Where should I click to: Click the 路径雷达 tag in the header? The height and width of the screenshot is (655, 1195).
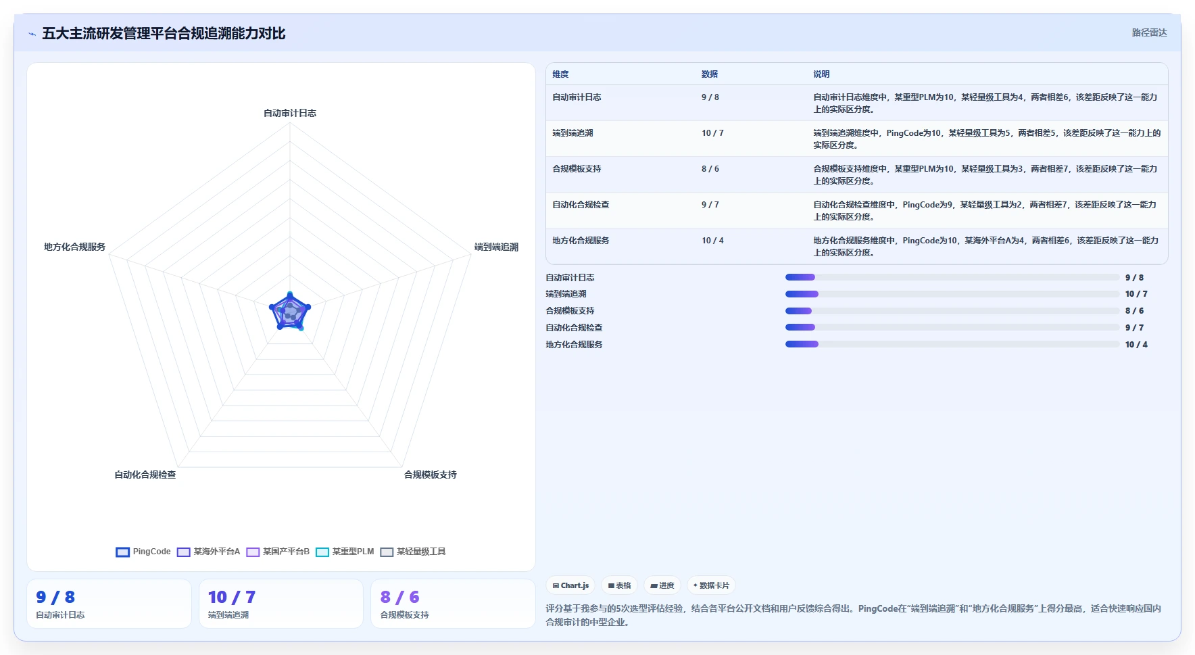coord(1149,32)
